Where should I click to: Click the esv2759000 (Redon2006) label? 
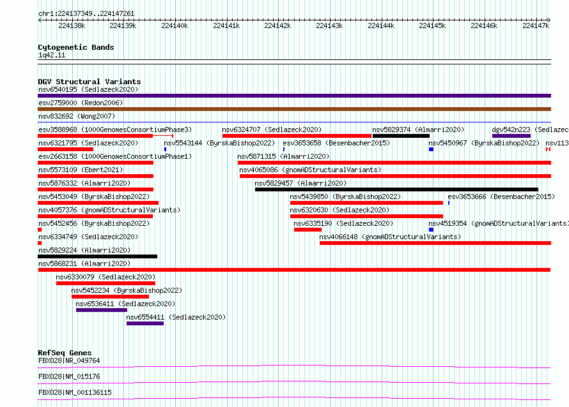click(81, 103)
